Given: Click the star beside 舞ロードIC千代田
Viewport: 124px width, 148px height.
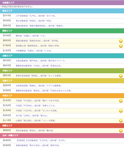Looking at the screenshot, I should click(121, 101).
